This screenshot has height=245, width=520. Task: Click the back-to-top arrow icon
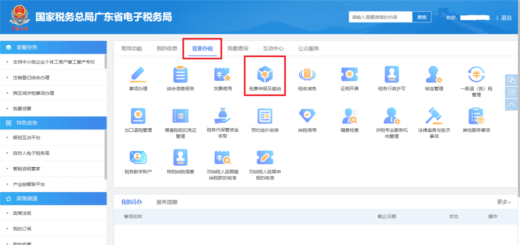(512, 105)
